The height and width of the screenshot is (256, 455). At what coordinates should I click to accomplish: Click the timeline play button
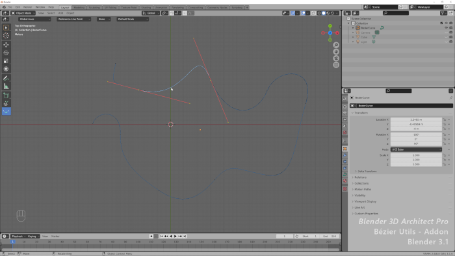(x=175, y=237)
